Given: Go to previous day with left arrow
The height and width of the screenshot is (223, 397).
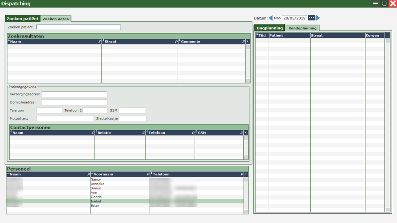Looking at the screenshot, I should click(271, 18).
